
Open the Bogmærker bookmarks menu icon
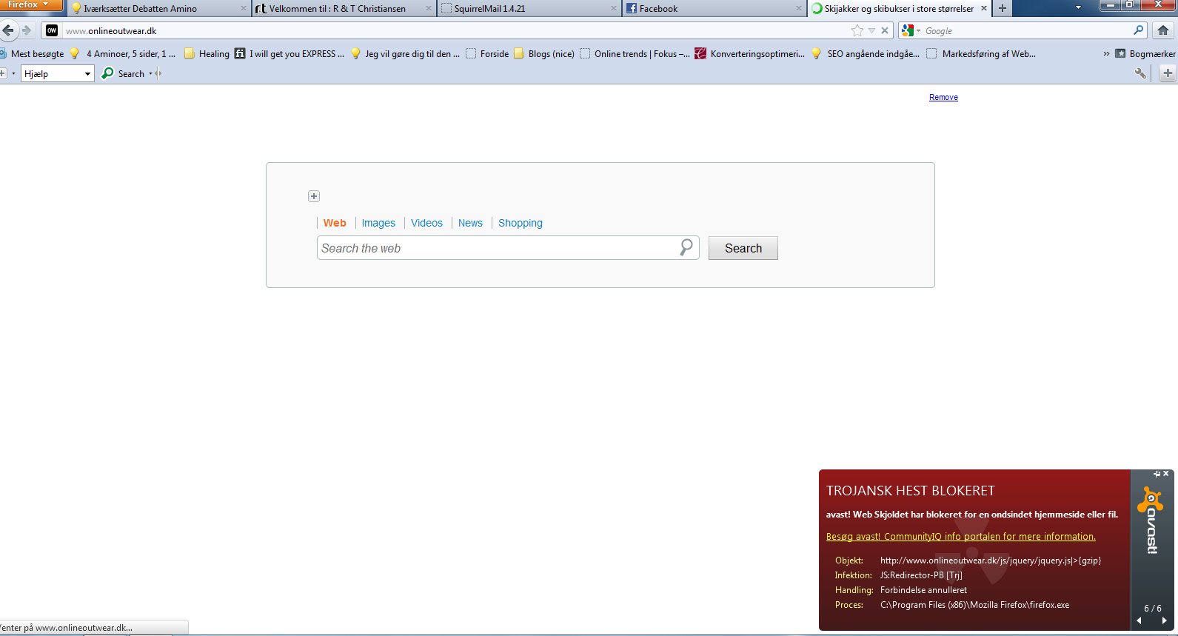pos(1120,53)
